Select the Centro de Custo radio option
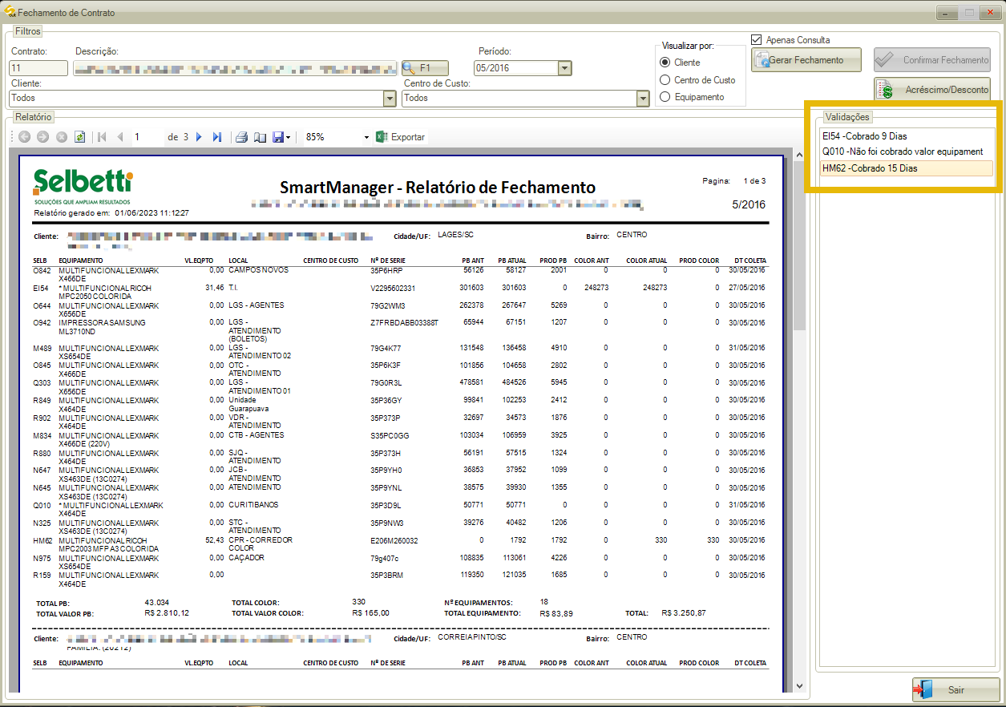This screenshot has width=1006, height=707. click(x=665, y=80)
